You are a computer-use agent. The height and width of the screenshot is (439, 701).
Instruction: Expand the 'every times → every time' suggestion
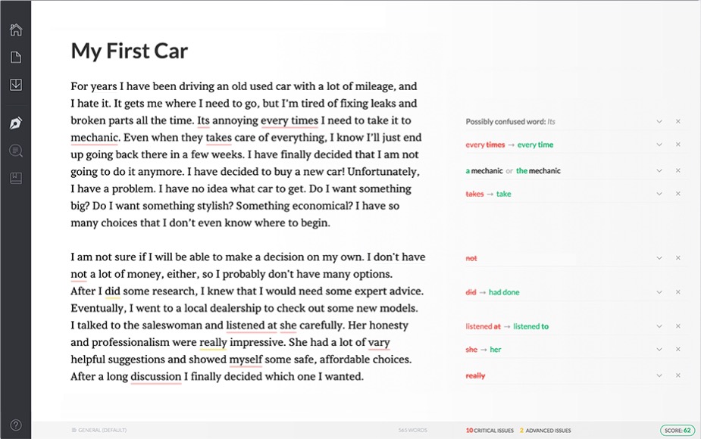coord(659,145)
